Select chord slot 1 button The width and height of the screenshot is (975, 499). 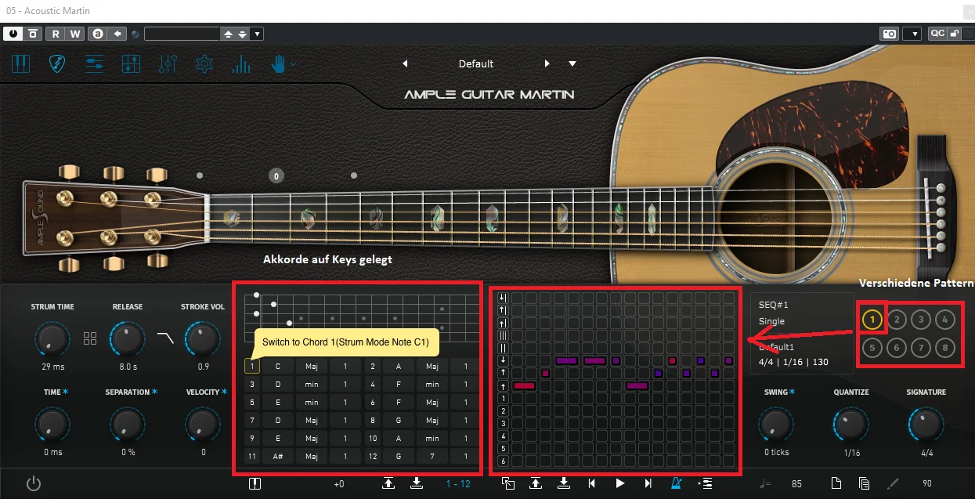(x=251, y=366)
